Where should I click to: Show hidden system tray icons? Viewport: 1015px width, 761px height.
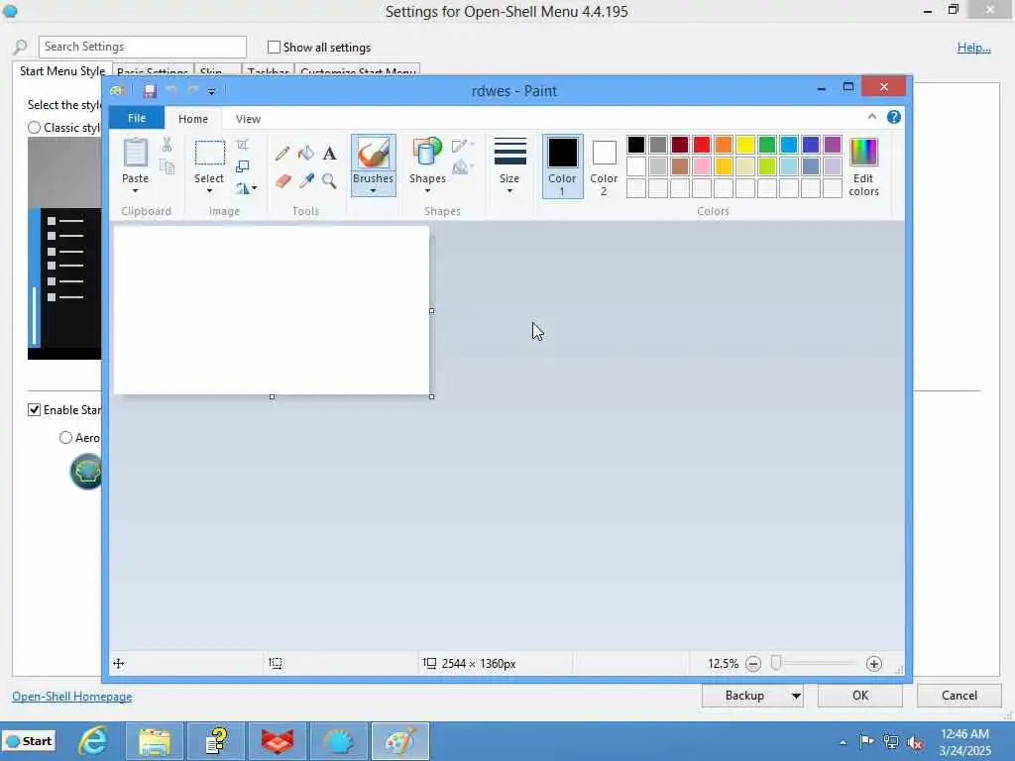click(x=843, y=742)
